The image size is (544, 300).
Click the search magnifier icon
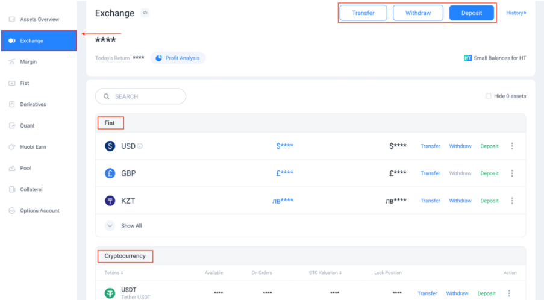(107, 96)
